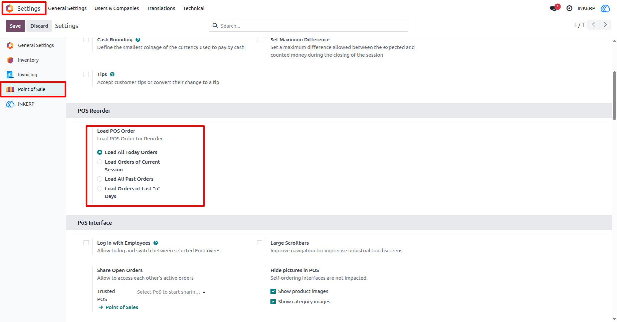
Task: Open the Point of Sales link
Action: coord(122,307)
